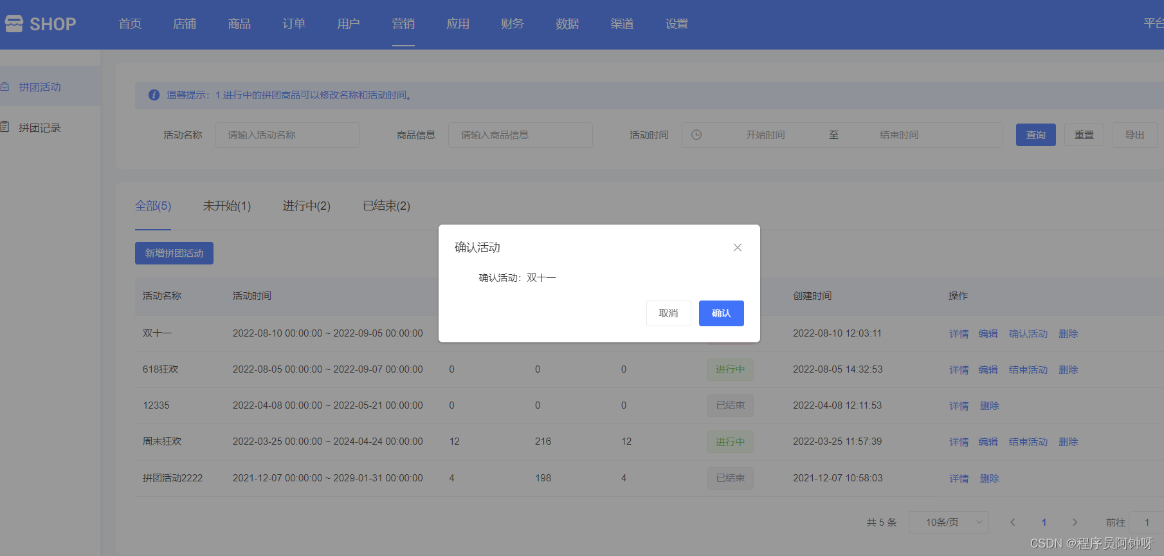
Task: Click the 结束时间 date field
Action: click(899, 135)
